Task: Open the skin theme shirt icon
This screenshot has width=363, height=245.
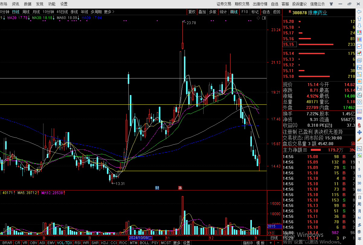Action: pyautogui.click(x=332, y=4)
